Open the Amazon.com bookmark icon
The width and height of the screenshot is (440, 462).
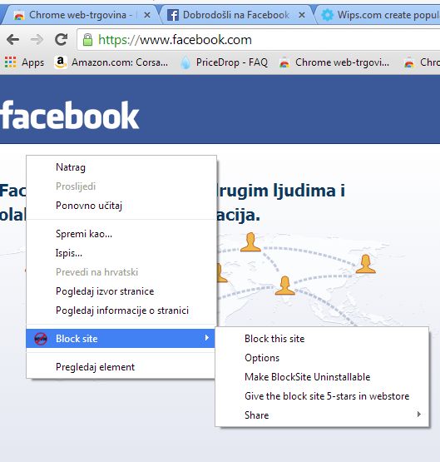point(61,62)
